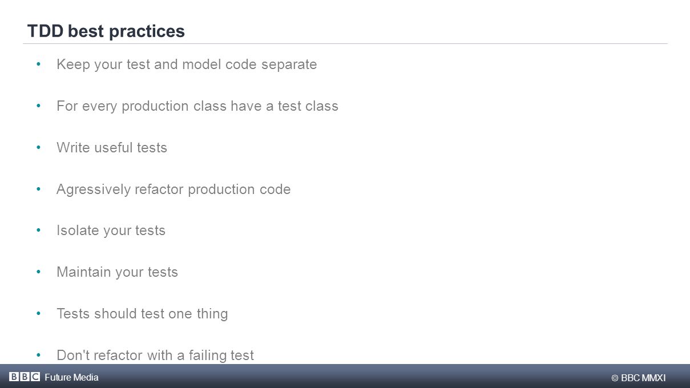Click the bullet beside 'Write useful tests'

[38, 147]
